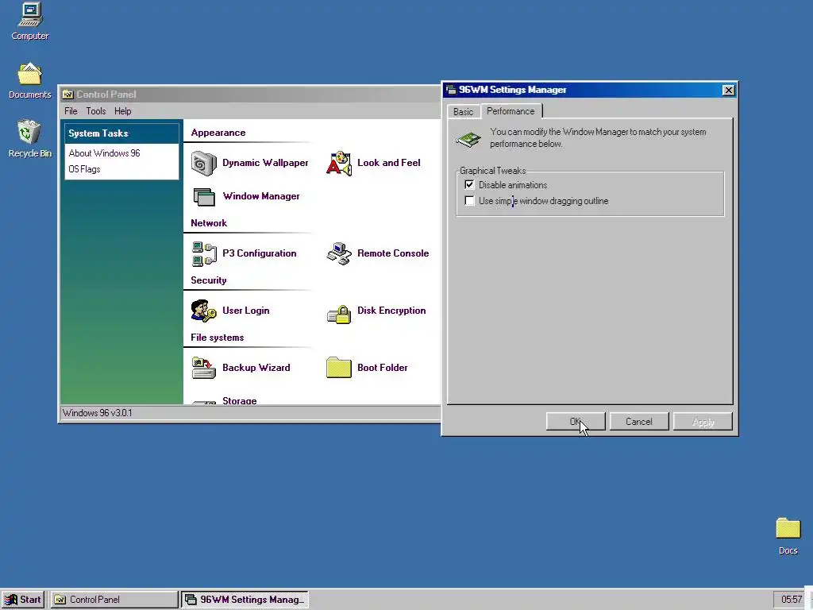Toggle the Disable animations checkbox
This screenshot has width=813, height=610.
click(469, 184)
